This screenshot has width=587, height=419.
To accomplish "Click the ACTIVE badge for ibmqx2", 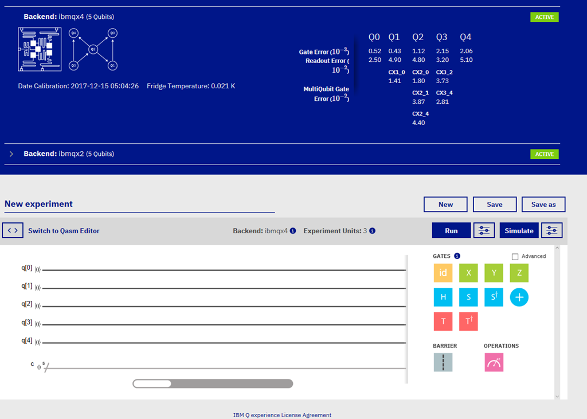I will coord(545,154).
